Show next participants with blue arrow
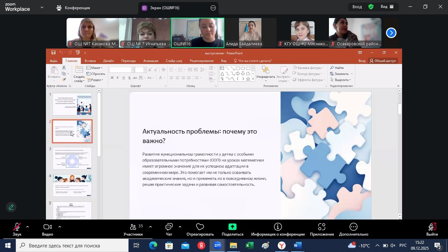The height and width of the screenshot is (252, 448). (391, 33)
